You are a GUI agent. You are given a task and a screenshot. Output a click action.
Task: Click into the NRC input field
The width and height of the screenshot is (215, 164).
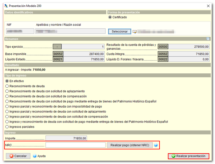coord(75,145)
